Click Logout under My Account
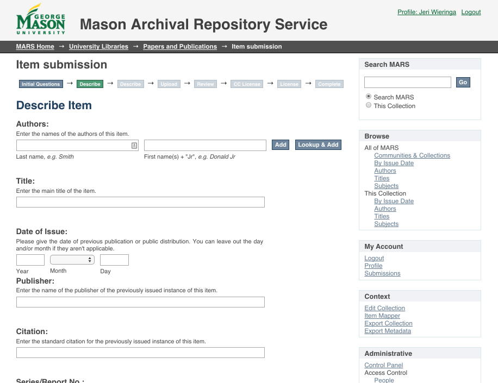498x383 pixels. click(374, 258)
